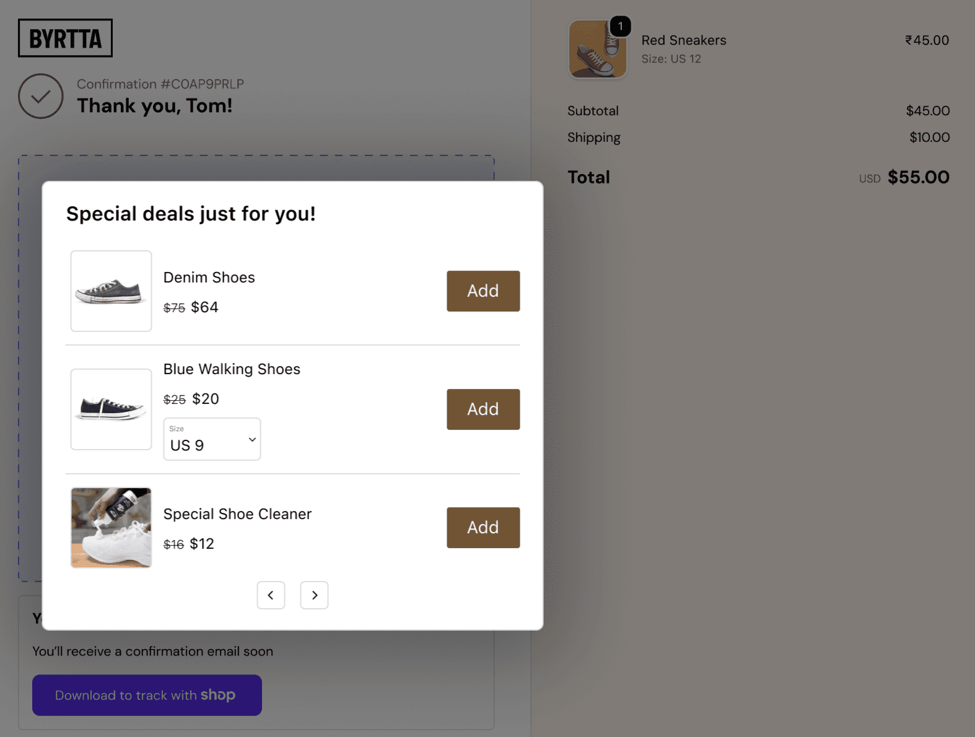The image size is (975, 737).
Task: Open the Denim Shoes product thumbnail
Action: point(111,291)
